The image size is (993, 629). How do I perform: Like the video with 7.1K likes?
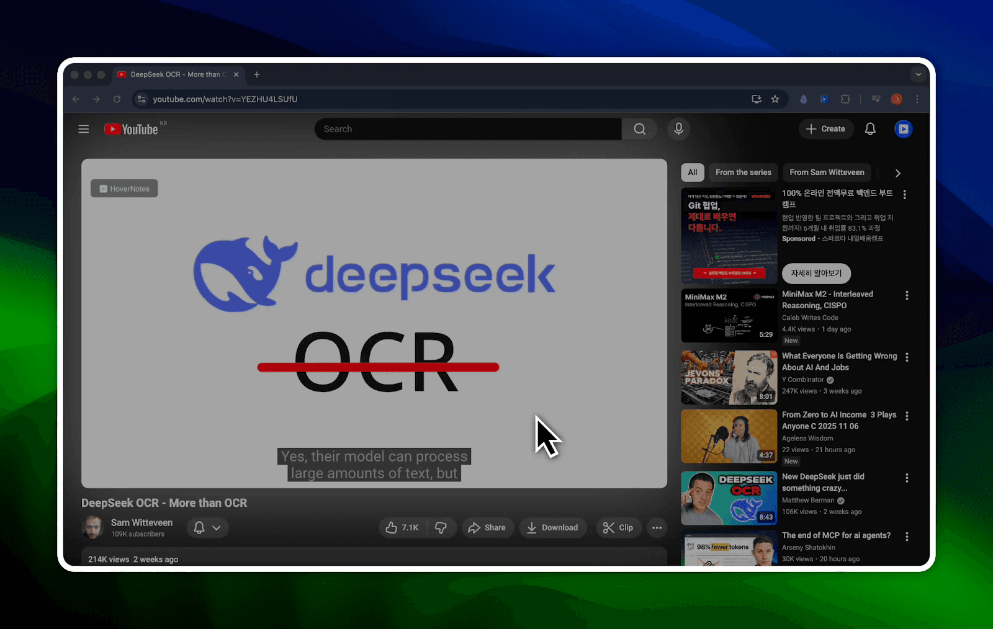[402, 528]
